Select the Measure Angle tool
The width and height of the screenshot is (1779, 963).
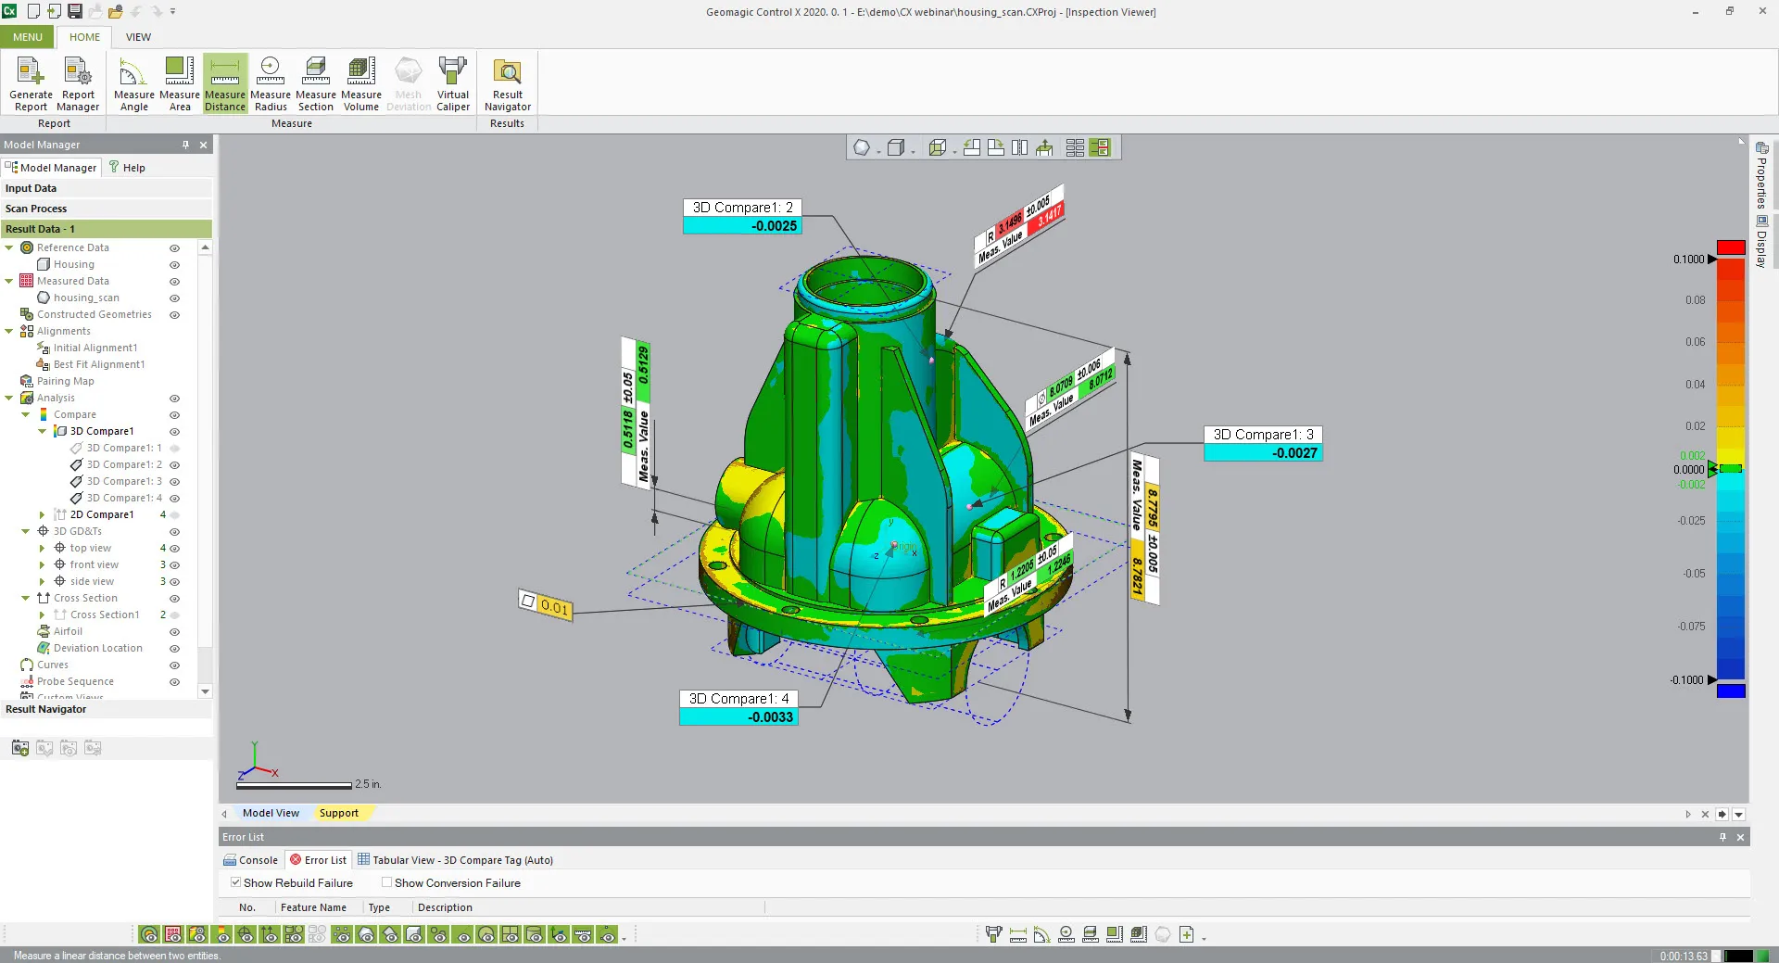coord(132,82)
